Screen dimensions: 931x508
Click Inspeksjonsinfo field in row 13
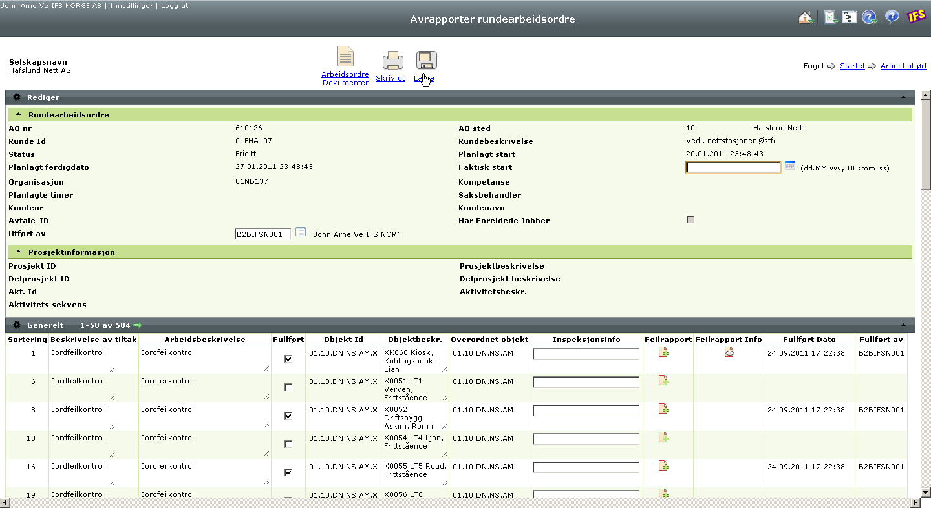pyautogui.click(x=586, y=439)
